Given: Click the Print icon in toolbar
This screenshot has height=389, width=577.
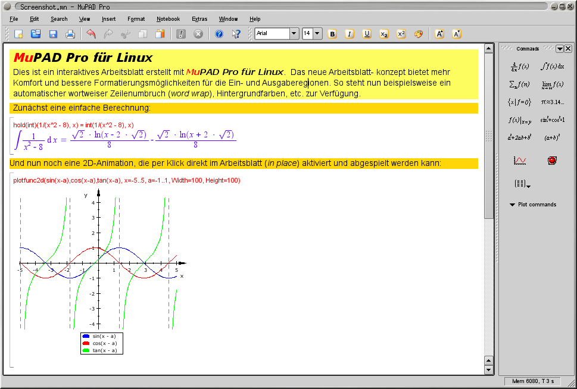Looking at the screenshot, I should click(70, 34).
